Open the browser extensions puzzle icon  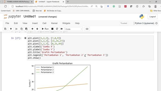tap(137, 6)
